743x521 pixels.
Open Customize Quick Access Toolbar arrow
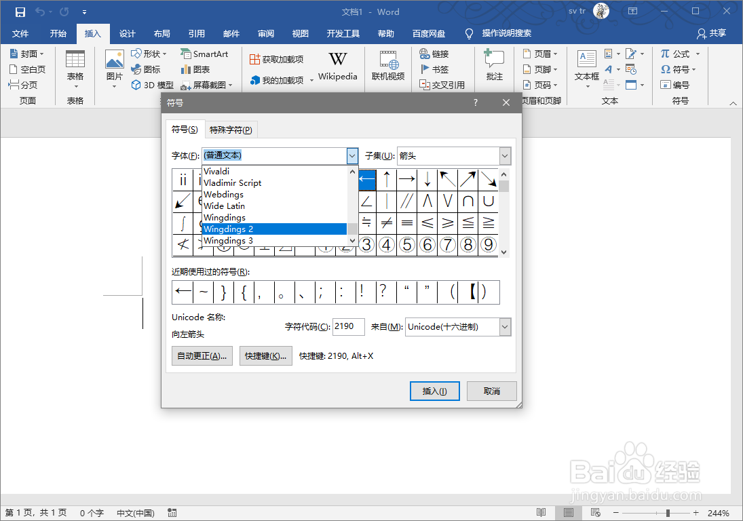[84, 12]
